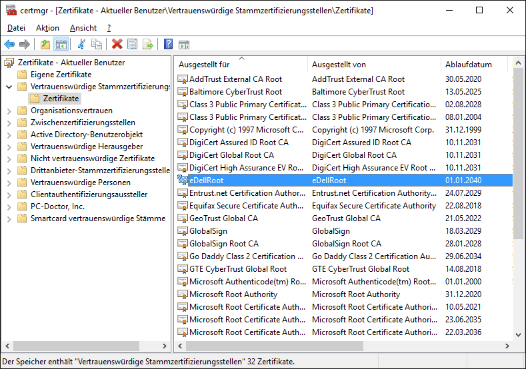Expand the Drittanbieter-Stammzertifizierungsstellen node

pyautogui.click(x=9, y=171)
